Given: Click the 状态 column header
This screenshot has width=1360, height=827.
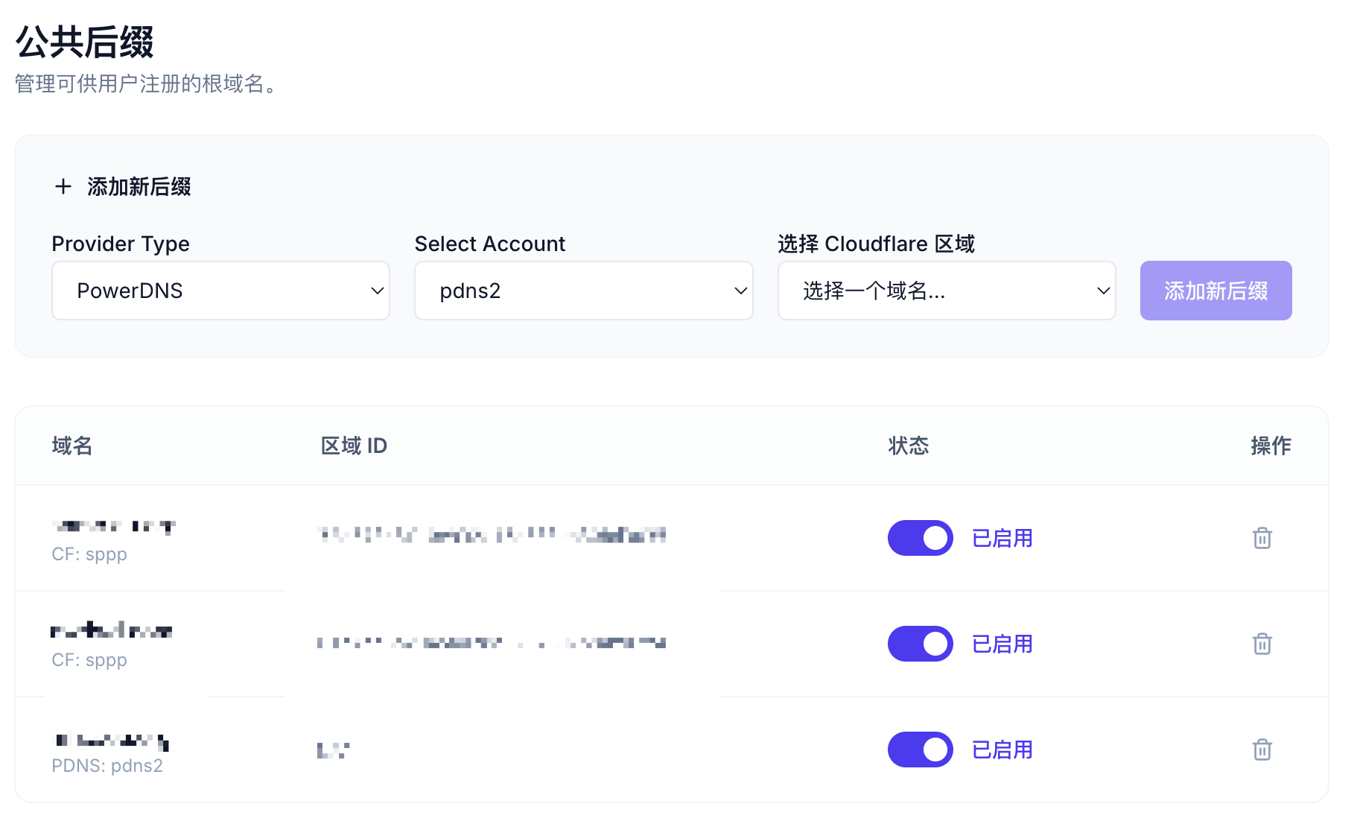Looking at the screenshot, I should click(908, 446).
